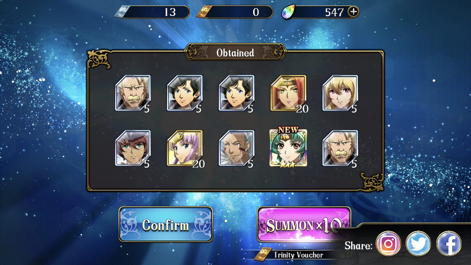
Task: Tap the Summon x10 button again
Action: click(x=304, y=225)
